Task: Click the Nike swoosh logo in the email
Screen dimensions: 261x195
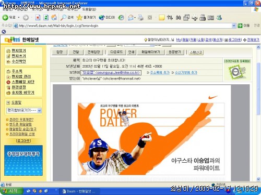Action: pos(213,97)
